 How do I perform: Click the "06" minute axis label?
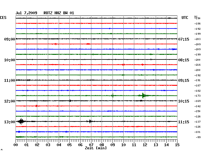(x=80, y=145)
